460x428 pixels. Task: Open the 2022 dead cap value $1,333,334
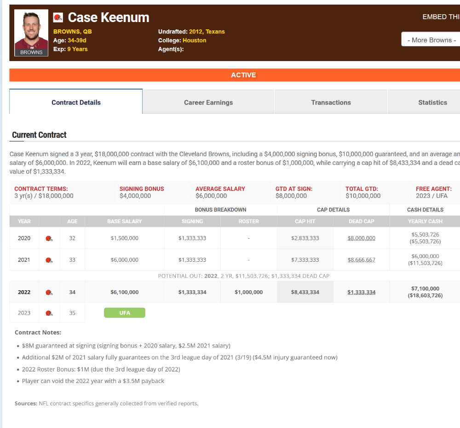point(362,292)
